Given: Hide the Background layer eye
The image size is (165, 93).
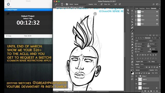Looking at the screenshot, I should pyautogui.click(x=136, y=88).
